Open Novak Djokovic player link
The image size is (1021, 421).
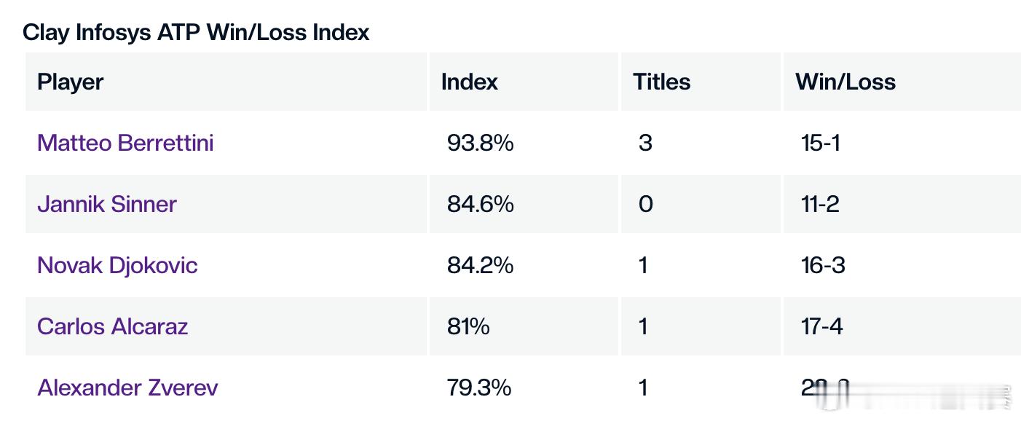click(117, 265)
